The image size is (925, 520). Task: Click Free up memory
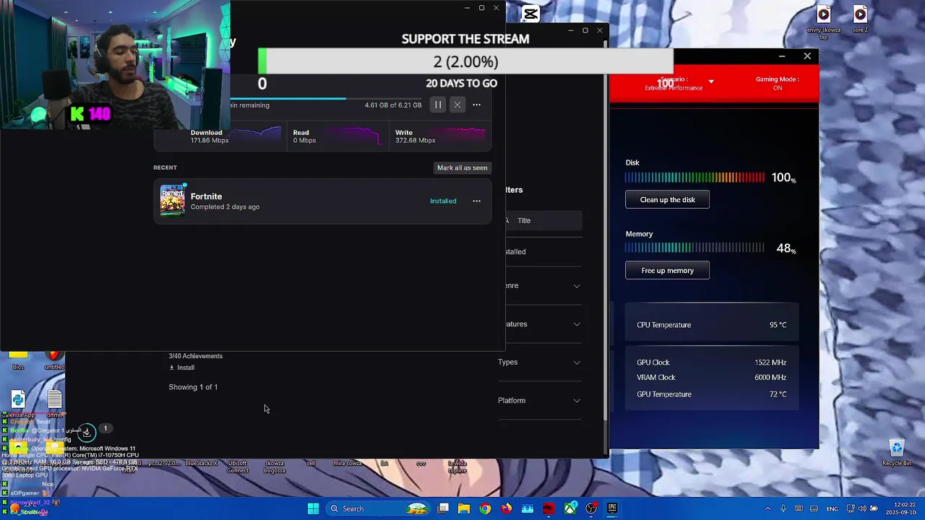pyautogui.click(x=667, y=271)
